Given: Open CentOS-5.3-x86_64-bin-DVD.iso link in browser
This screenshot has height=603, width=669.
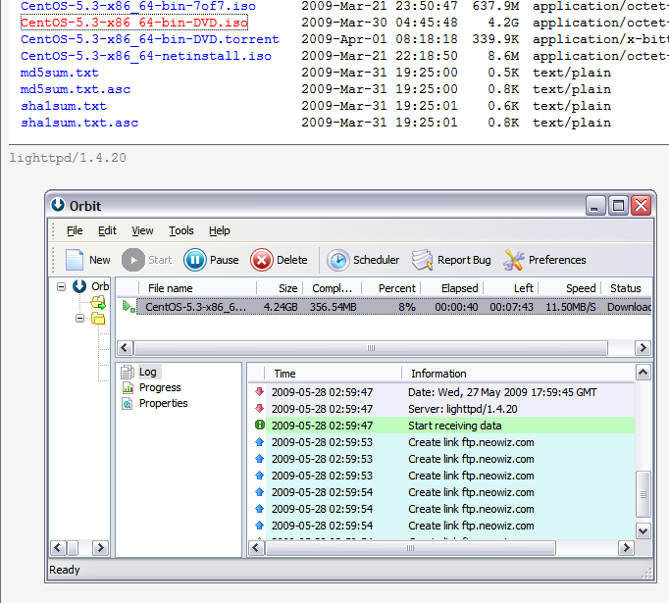Looking at the screenshot, I should pos(134,23).
